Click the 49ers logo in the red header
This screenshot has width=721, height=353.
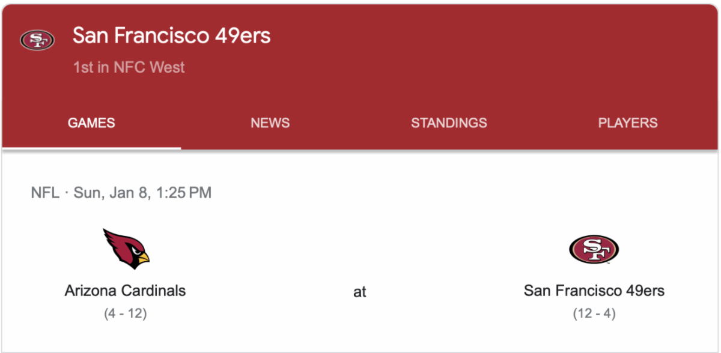[37, 40]
